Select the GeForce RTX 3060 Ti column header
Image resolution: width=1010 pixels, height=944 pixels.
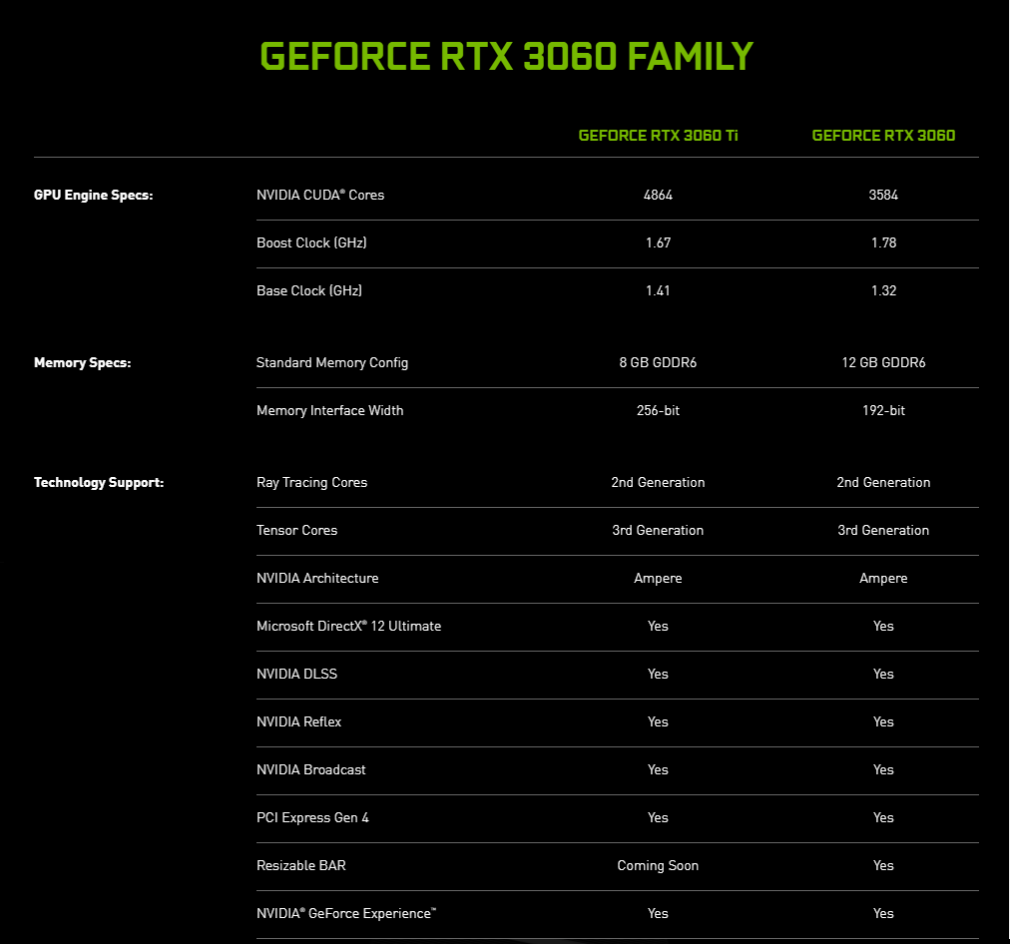tap(658, 136)
